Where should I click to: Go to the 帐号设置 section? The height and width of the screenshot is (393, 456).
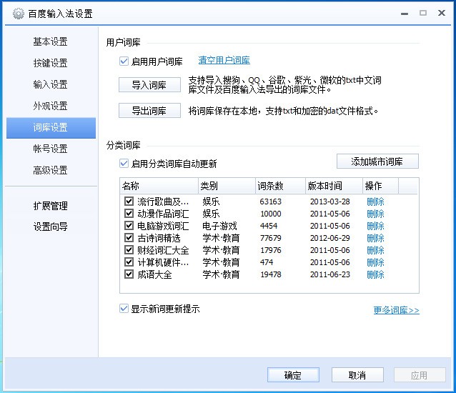coord(50,149)
